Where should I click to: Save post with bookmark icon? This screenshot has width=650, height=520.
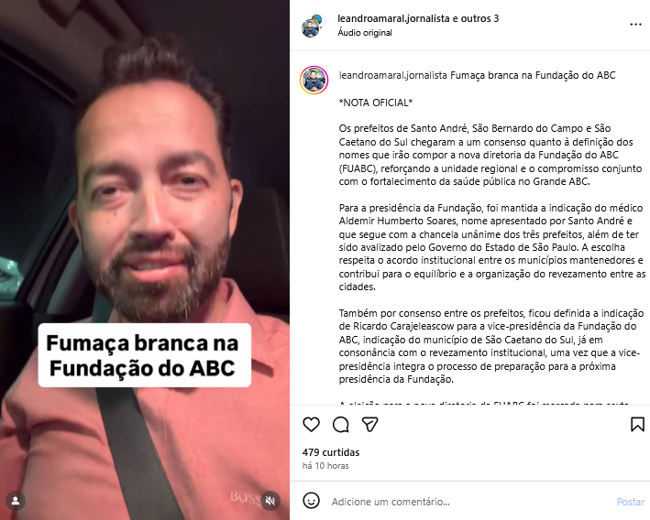[x=637, y=425]
